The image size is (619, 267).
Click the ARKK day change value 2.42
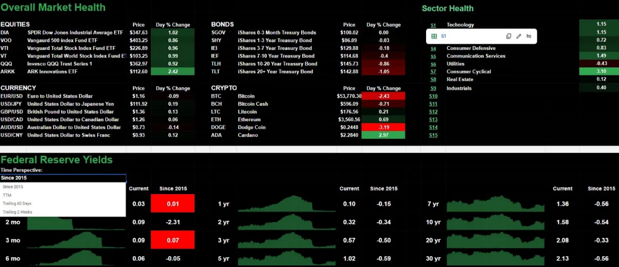click(173, 71)
